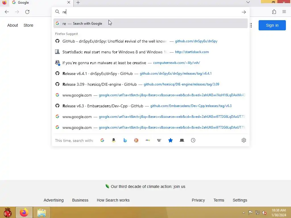Viewport: 291px width, 218px height.
Task: Open a new tab with plus icon
Action: click(78, 3)
